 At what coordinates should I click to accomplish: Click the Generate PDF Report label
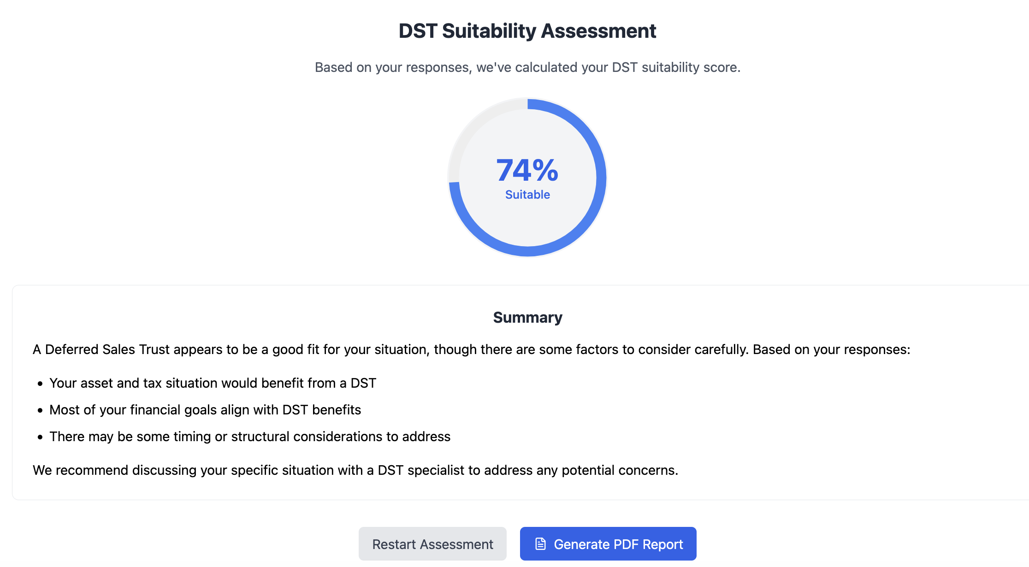pyautogui.click(x=618, y=544)
